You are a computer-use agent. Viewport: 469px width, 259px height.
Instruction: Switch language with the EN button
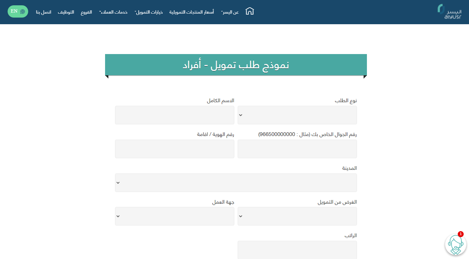(18, 11)
